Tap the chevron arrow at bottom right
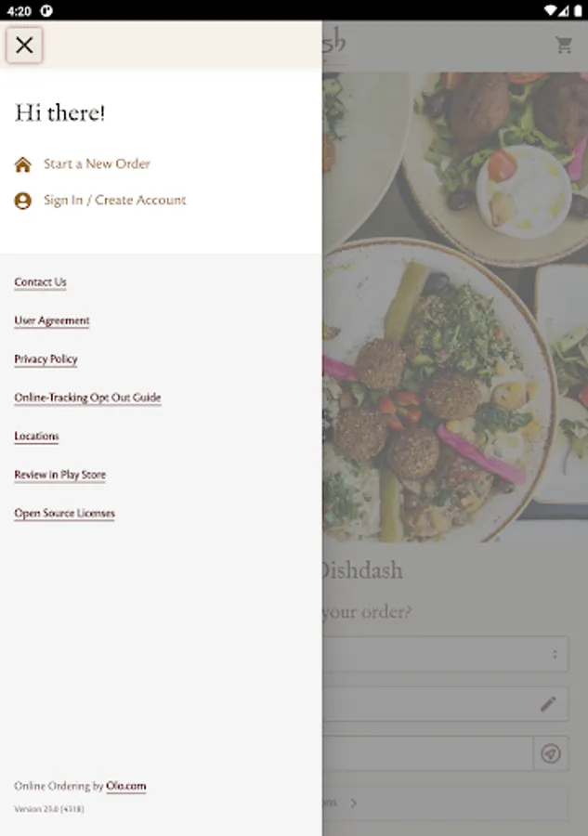 (x=353, y=803)
